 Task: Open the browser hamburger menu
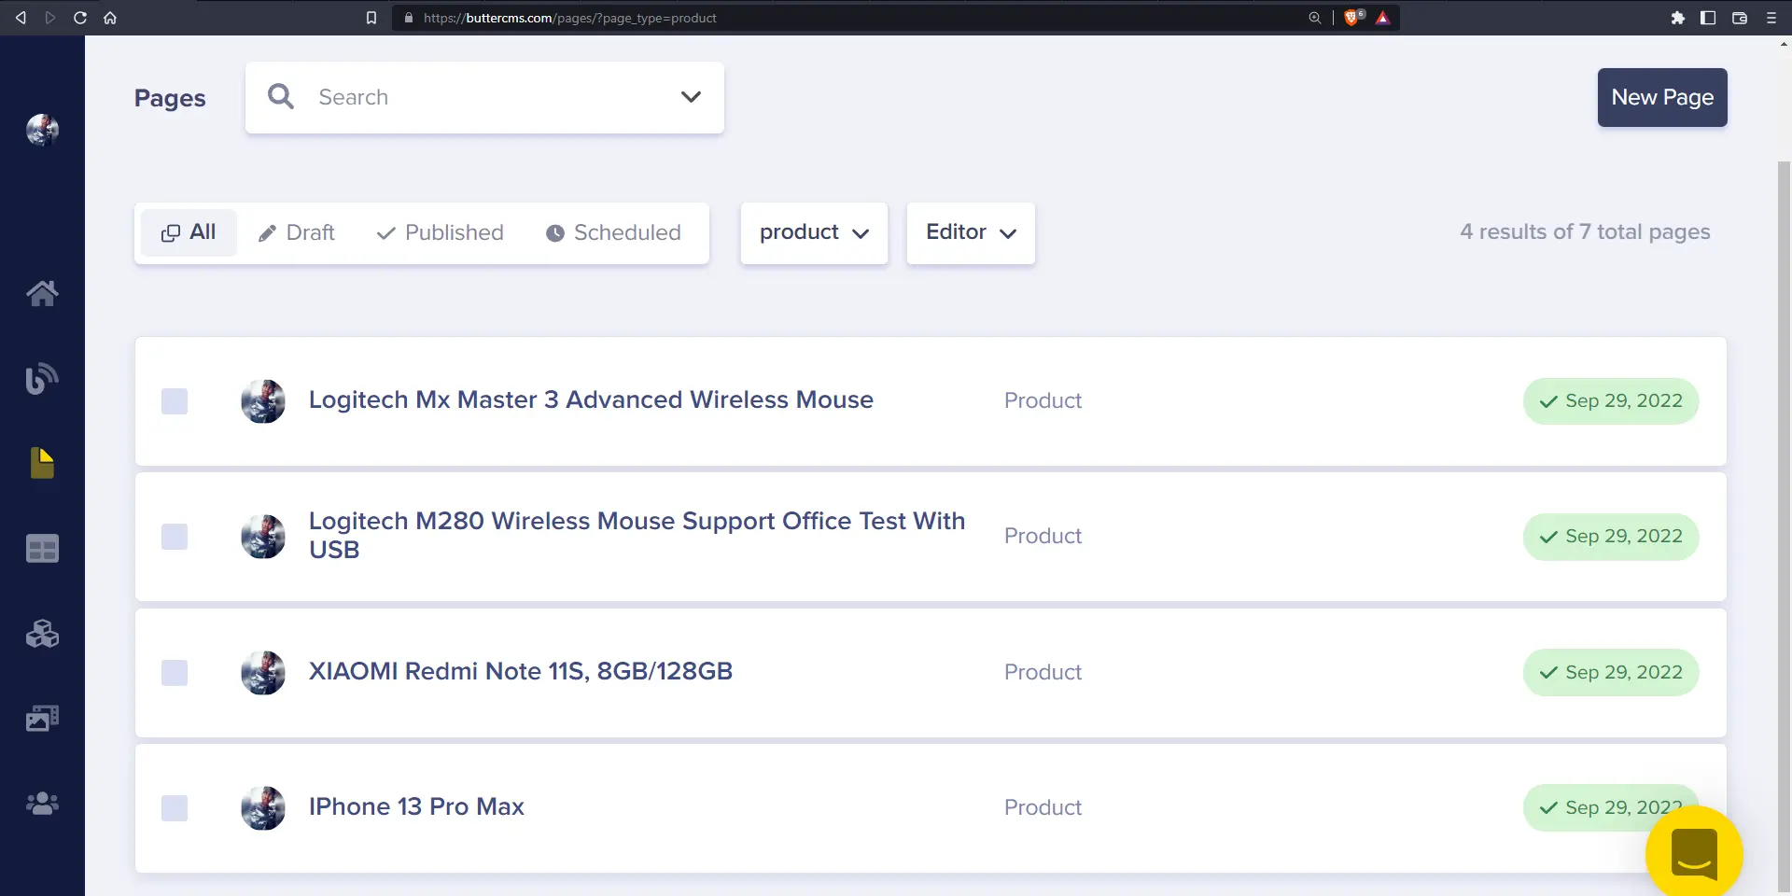coord(1771,18)
